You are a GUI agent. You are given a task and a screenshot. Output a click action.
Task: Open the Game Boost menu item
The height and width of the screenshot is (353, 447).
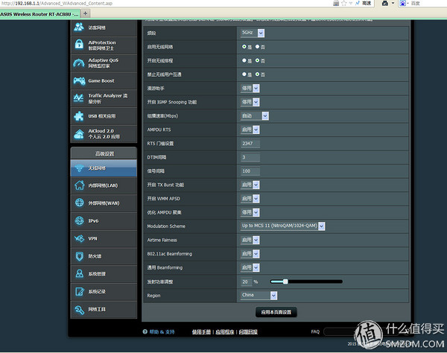[x=104, y=80]
